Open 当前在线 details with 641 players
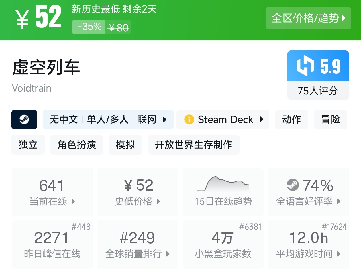This screenshot has width=361, height=269. coord(52,192)
